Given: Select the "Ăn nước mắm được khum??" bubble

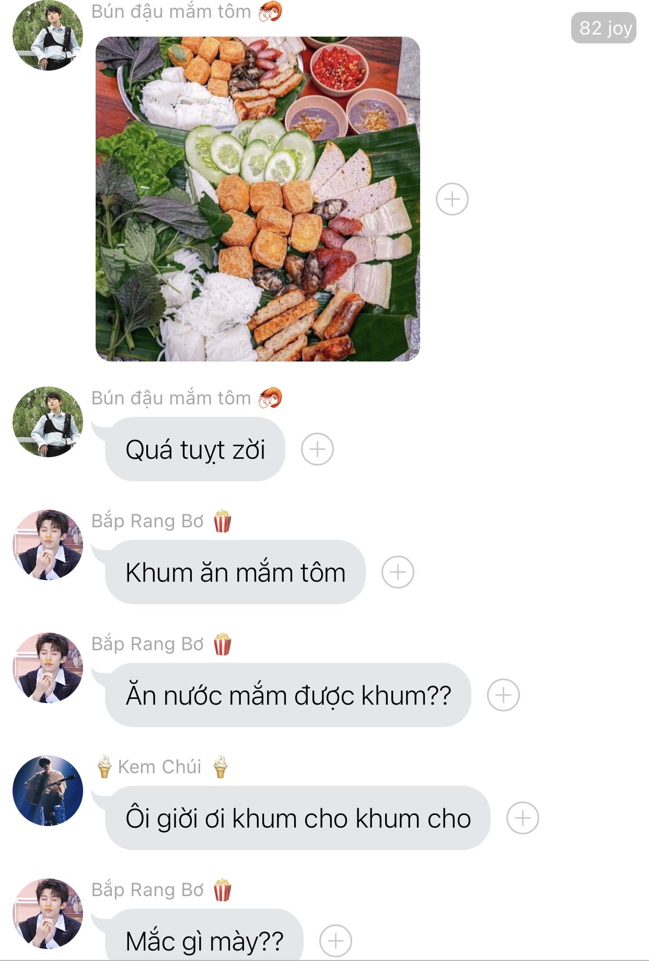Looking at the screenshot, I should pos(288,695).
